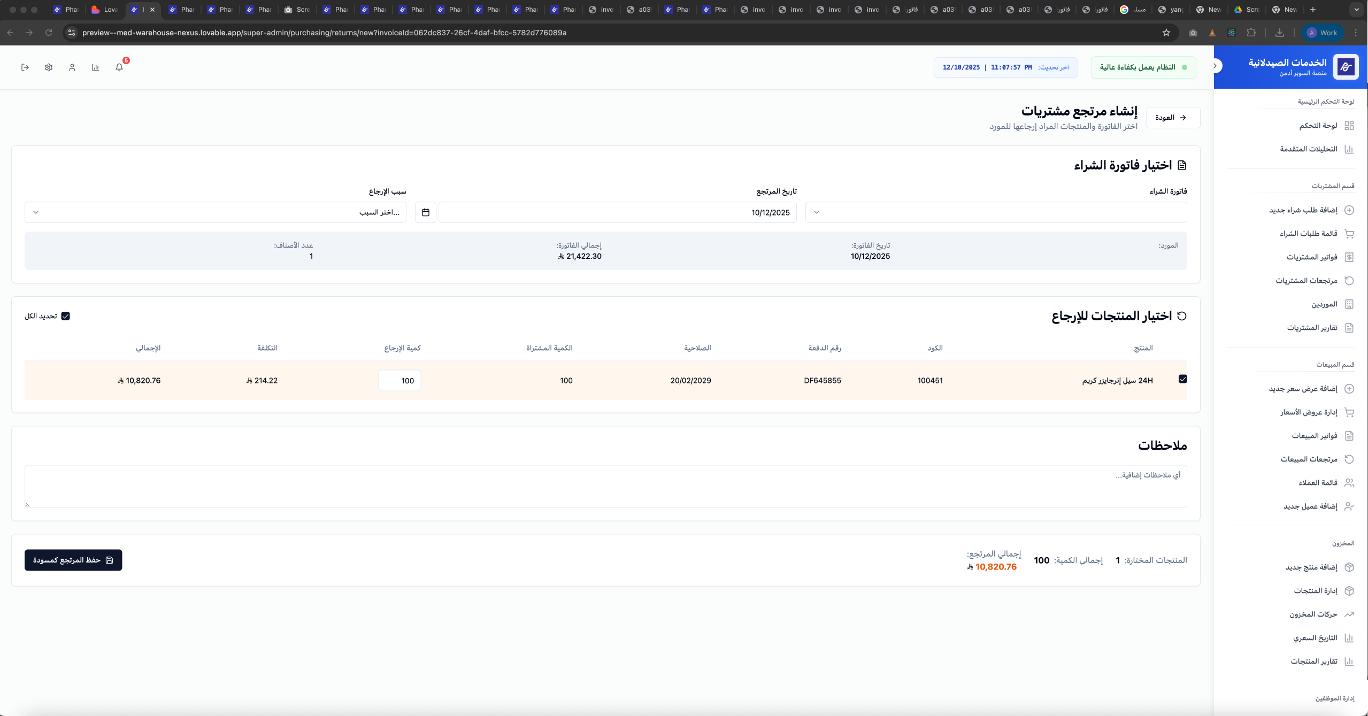This screenshot has width=1368, height=716.
Task: Click حفظ المرتجع كمسودة button
Action: (x=73, y=560)
